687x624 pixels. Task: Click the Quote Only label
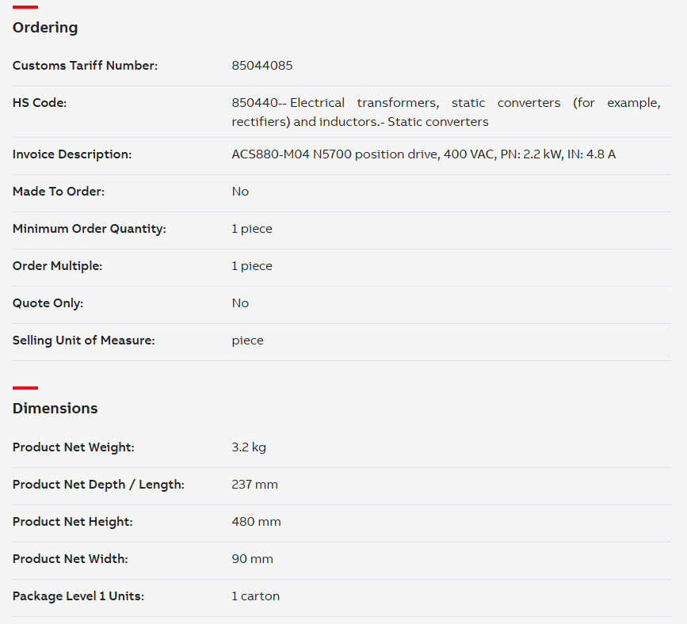(48, 303)
